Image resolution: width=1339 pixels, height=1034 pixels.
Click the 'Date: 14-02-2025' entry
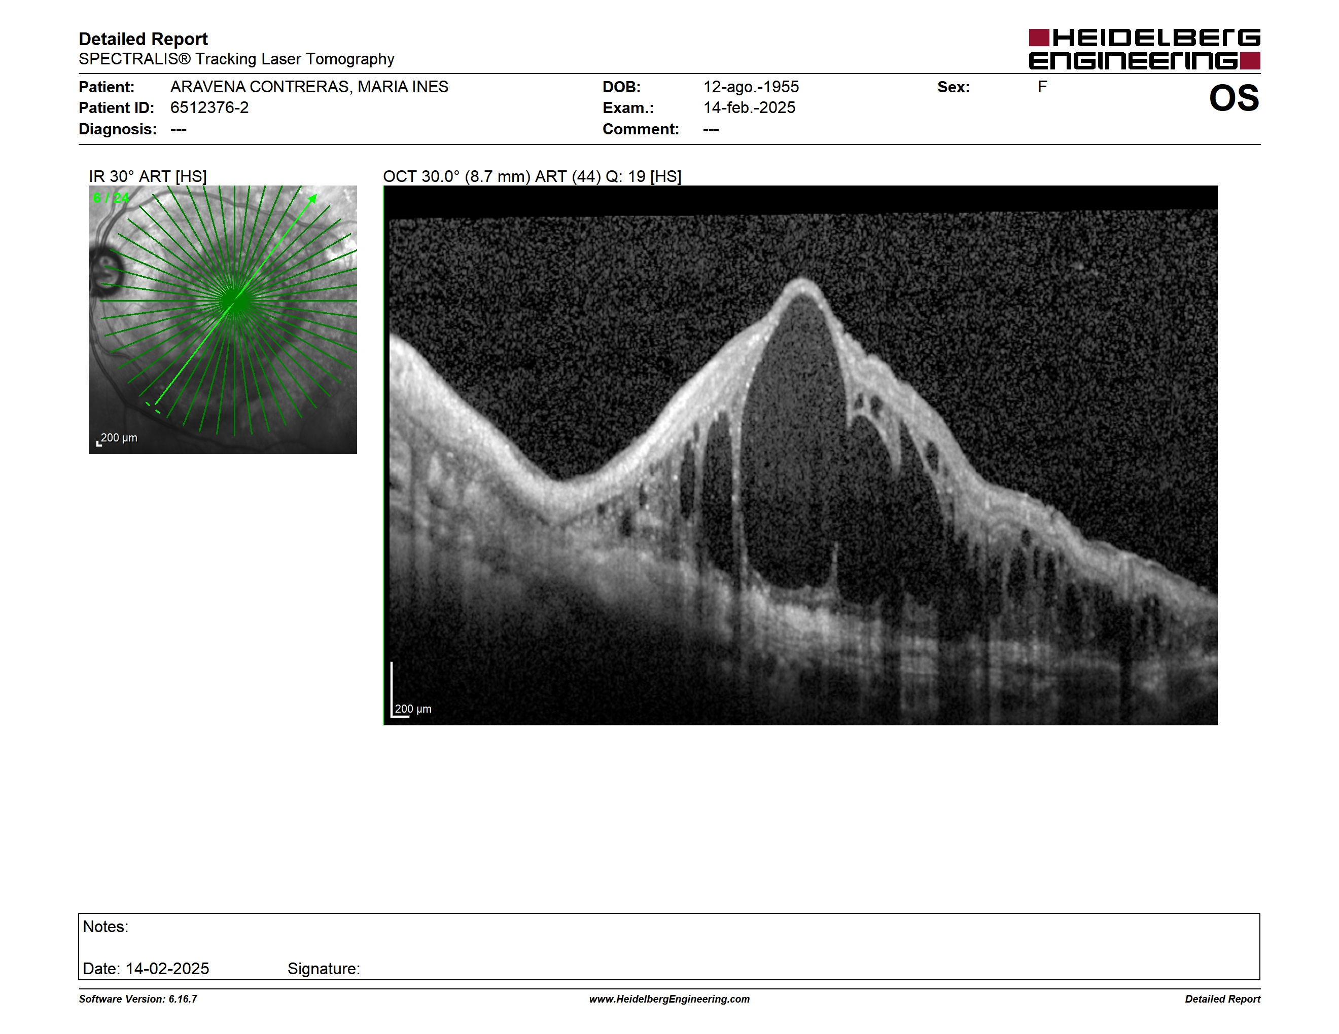pyautogui.click(x=146, y=969)
